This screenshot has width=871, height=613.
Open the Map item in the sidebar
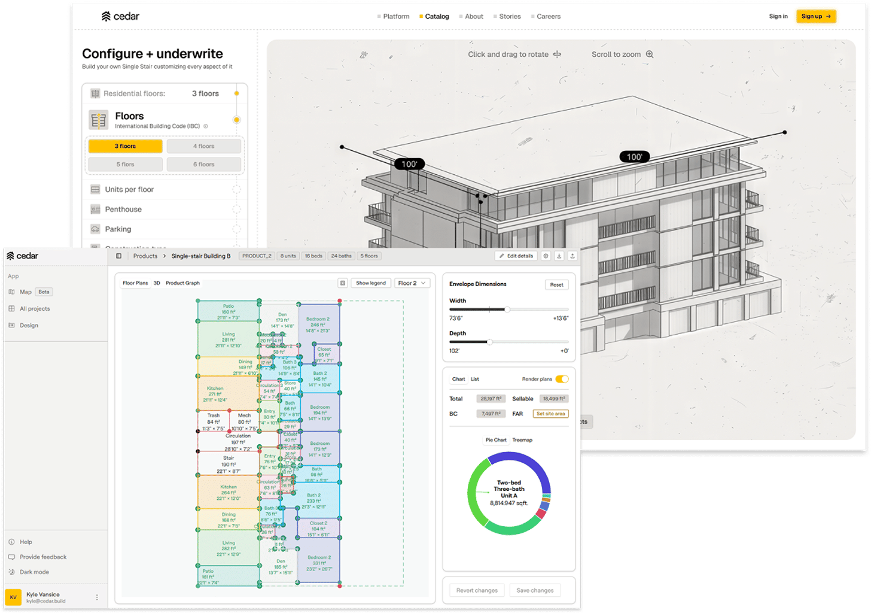tap(25, 292)
